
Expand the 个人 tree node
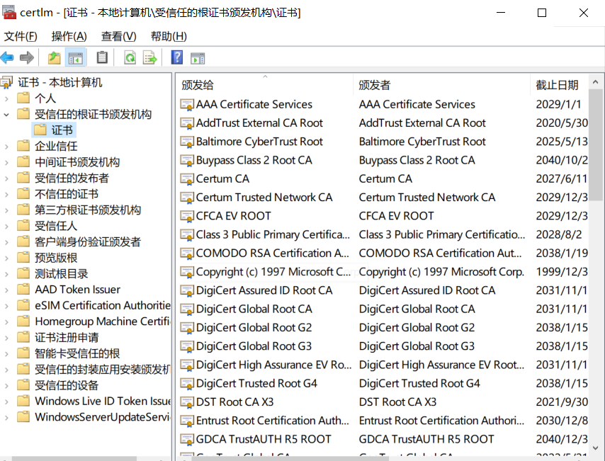point(6,98)
